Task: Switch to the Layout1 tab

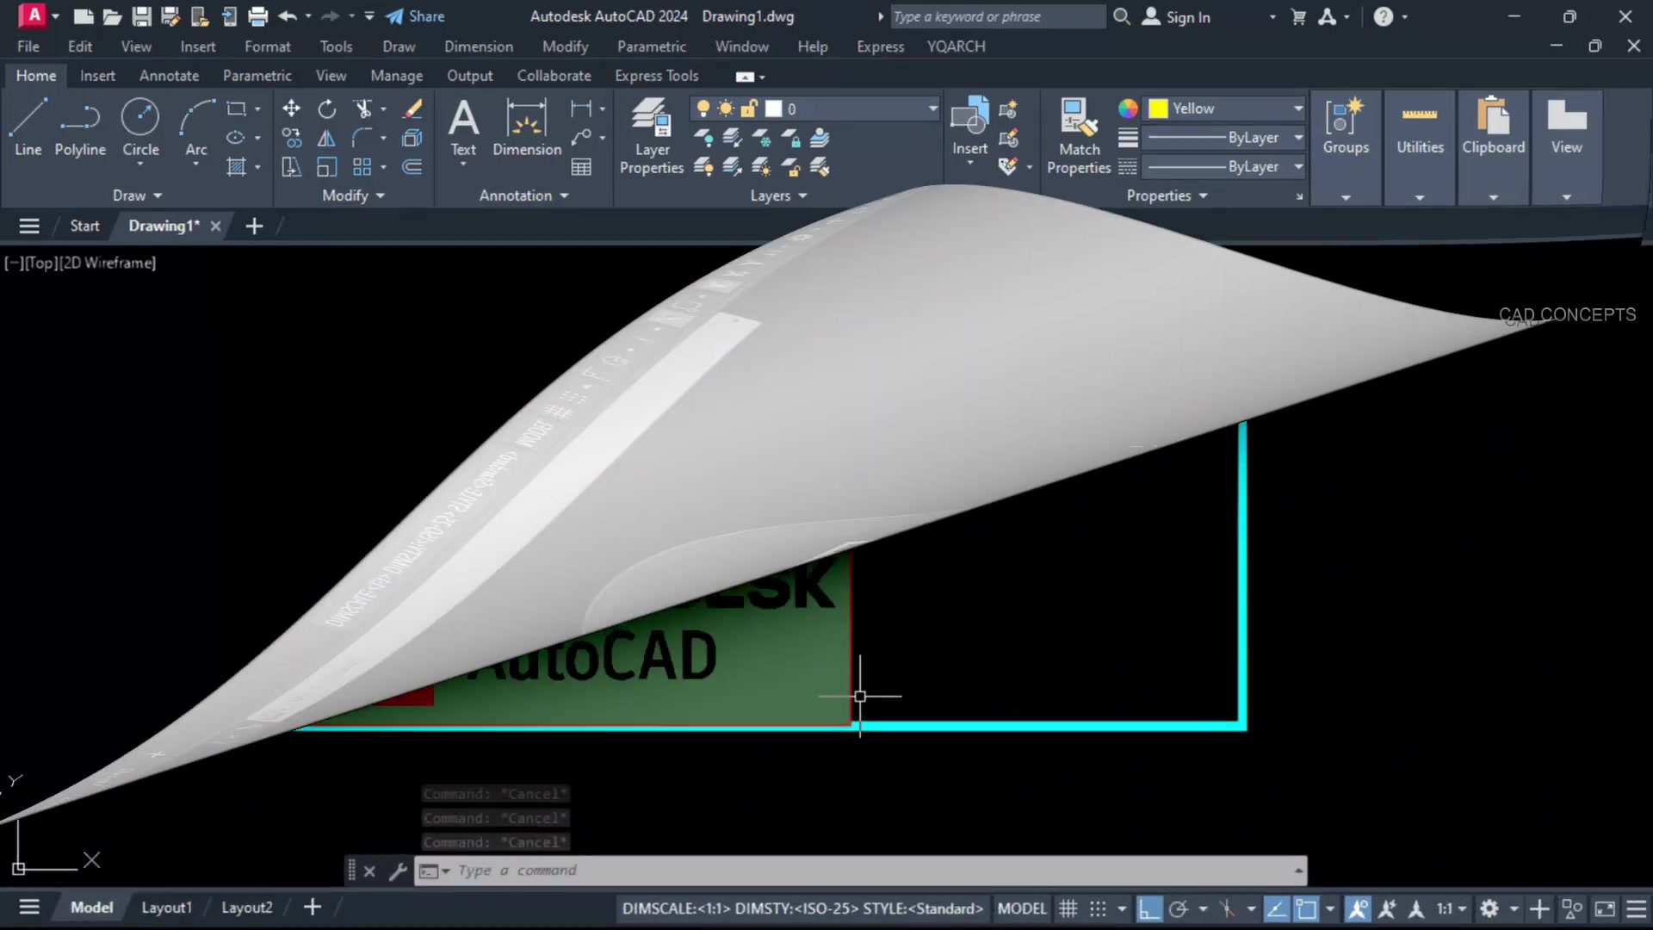Action: point(166,907)
